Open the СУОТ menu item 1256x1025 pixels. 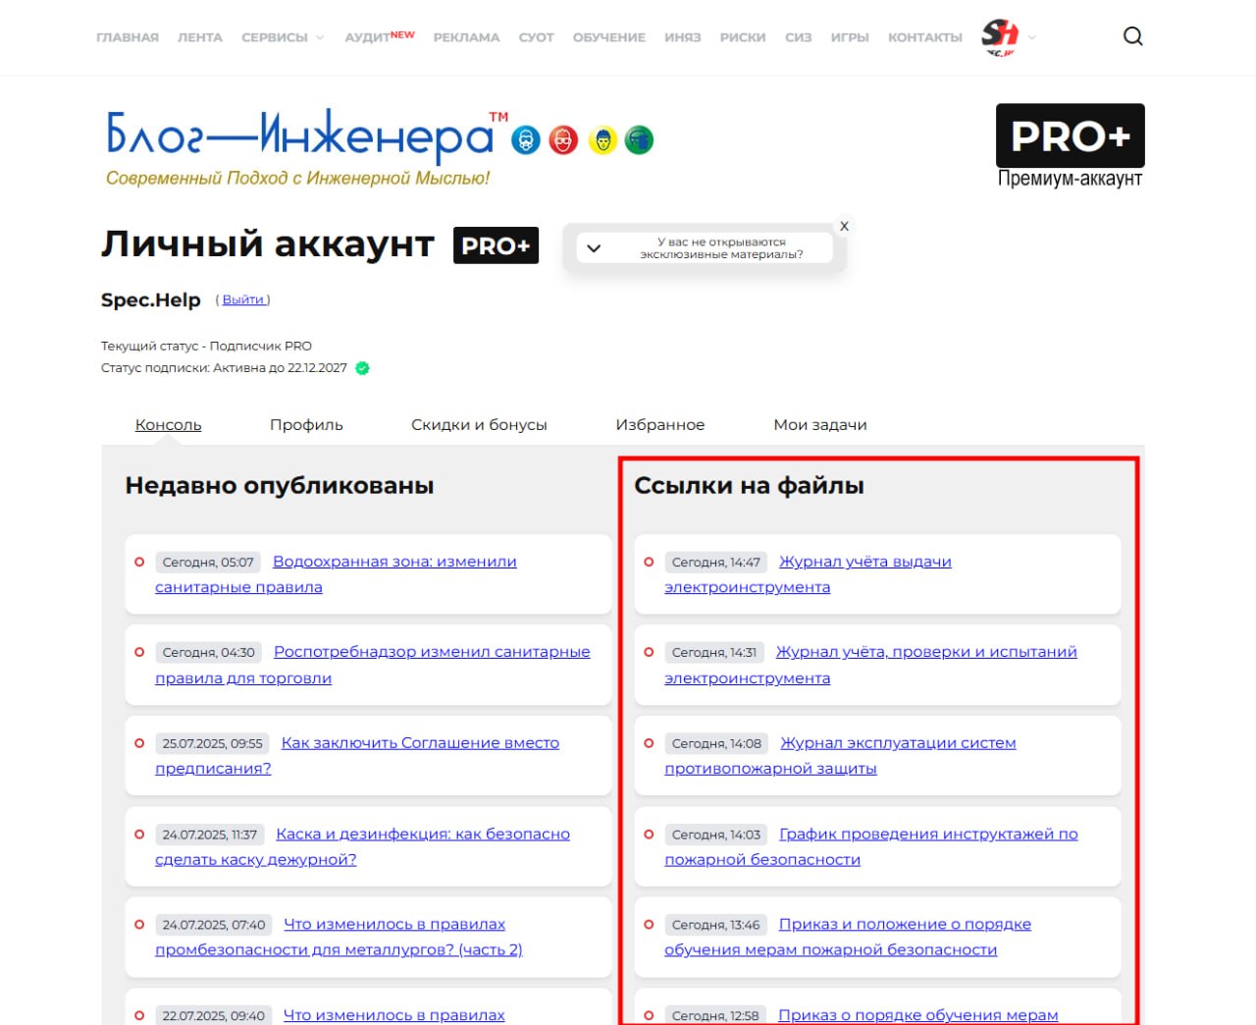coord(536,37)
